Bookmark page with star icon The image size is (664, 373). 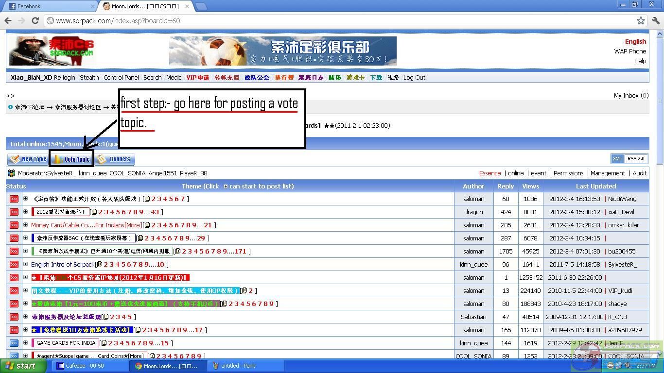[x=641, y=20]
